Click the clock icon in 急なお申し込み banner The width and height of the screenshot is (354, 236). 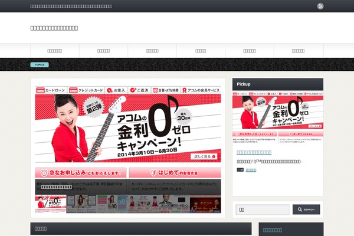pos(44,173)
